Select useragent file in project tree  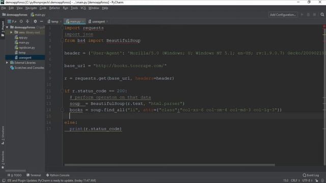coord(23,57)
